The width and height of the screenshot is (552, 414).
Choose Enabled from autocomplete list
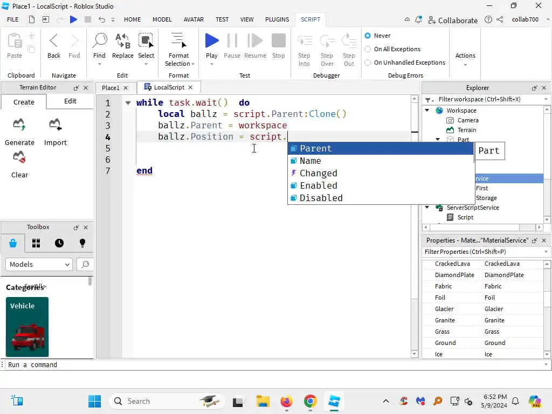[x=381, y=185]
